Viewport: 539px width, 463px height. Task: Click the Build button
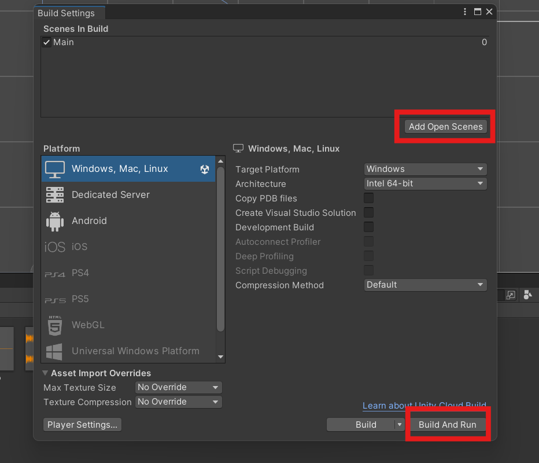pyautogui.click(x=361, y=424)
